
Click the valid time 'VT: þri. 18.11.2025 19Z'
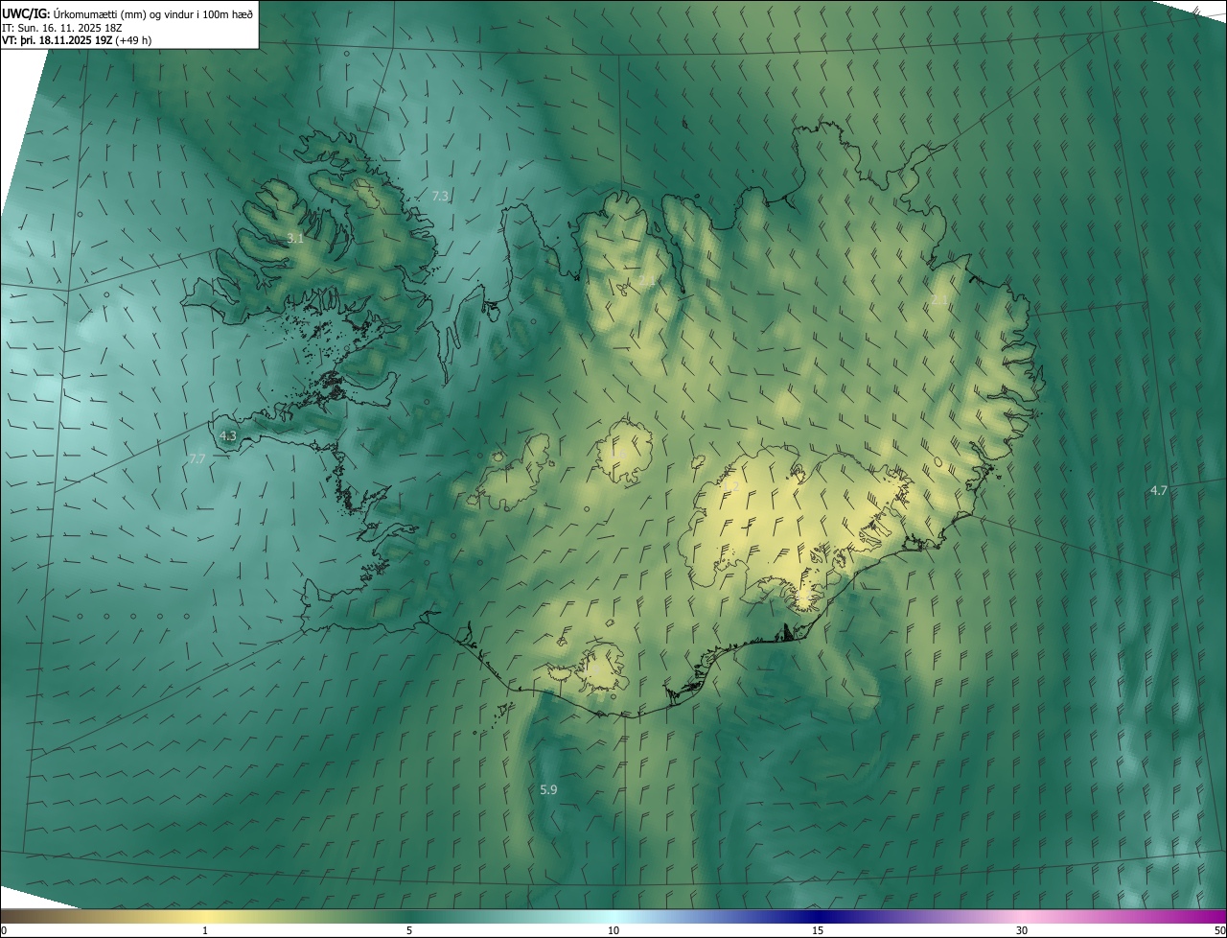[57, 40]
